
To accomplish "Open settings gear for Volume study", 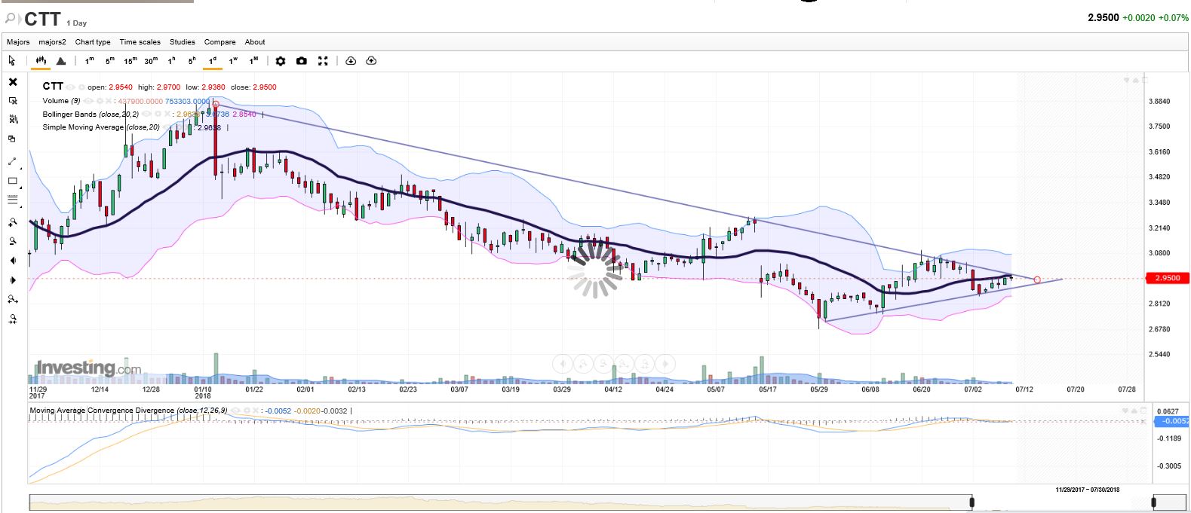I will 100,101.
